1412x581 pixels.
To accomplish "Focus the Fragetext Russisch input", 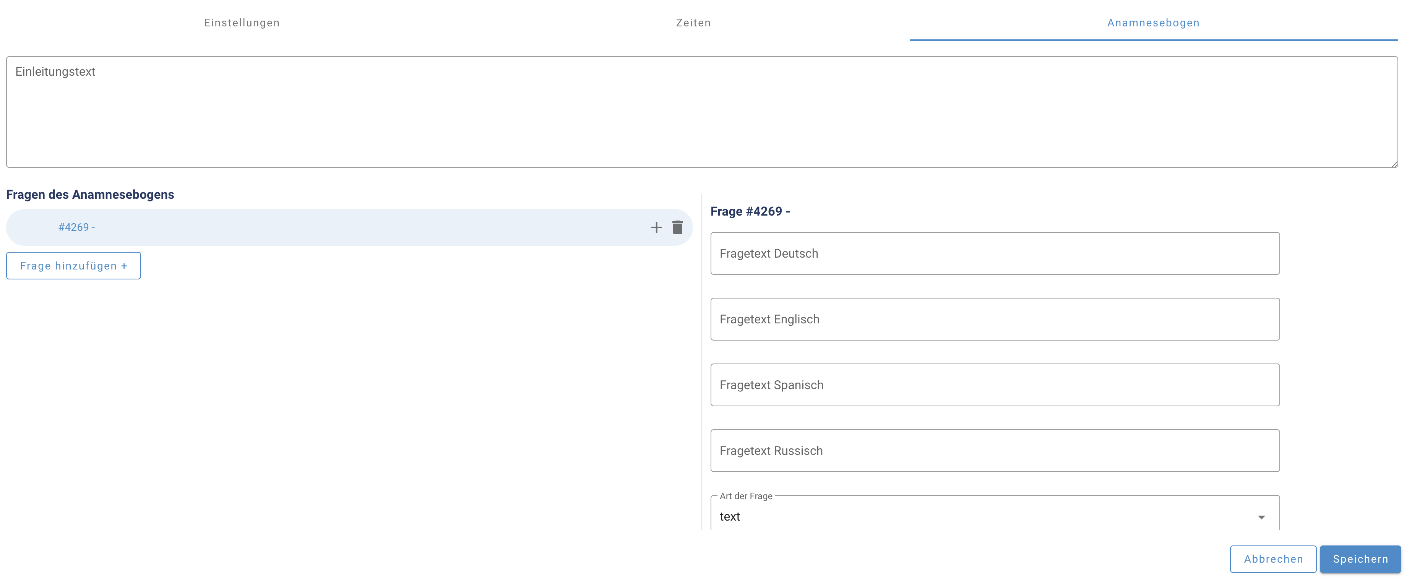I will [x=994, y=451].
